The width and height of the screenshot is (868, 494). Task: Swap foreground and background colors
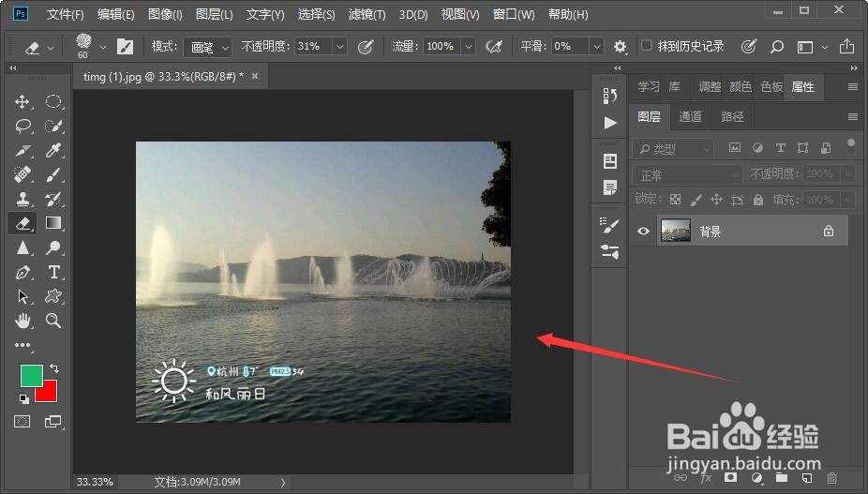pos(53,367)
